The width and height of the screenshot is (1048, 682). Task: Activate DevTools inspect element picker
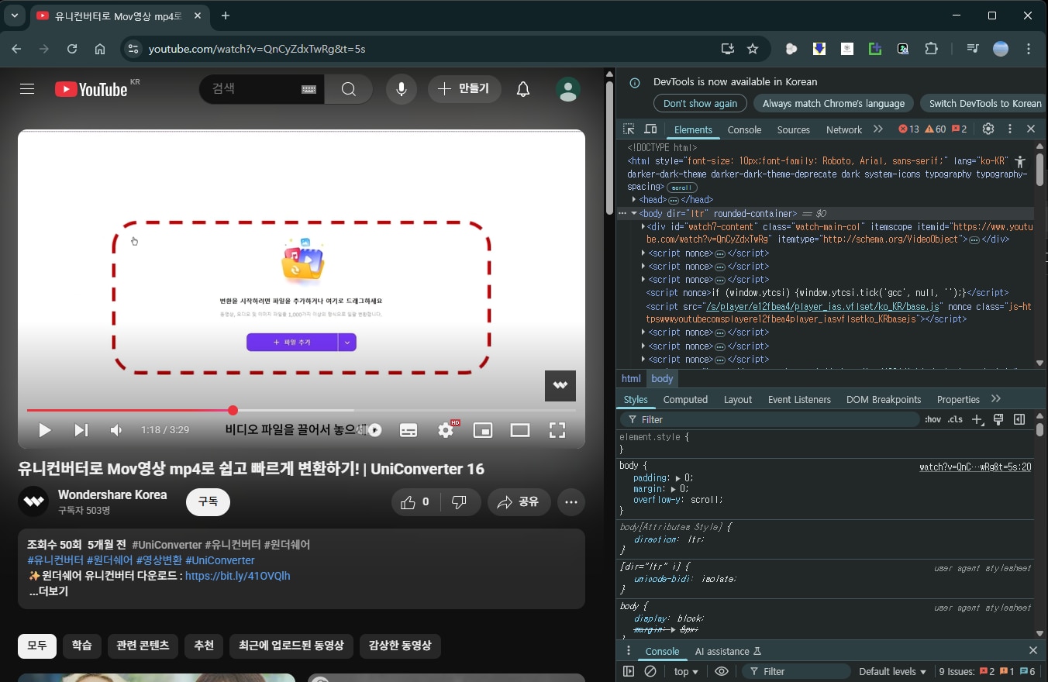coord(629,129)
